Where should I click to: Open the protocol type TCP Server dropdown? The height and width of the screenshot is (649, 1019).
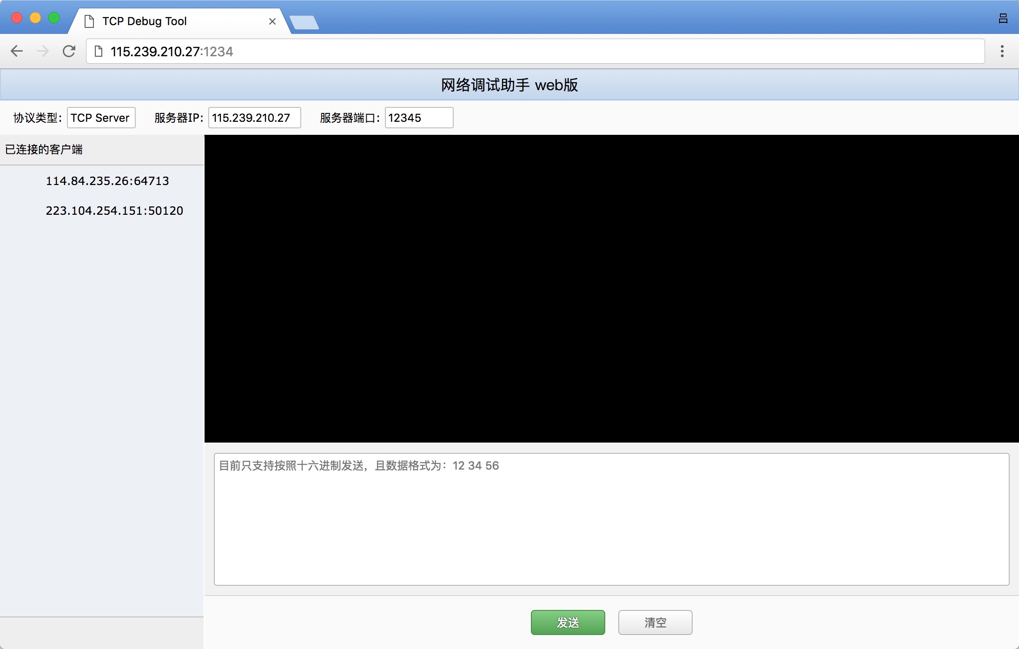click(x=101, y=118)
